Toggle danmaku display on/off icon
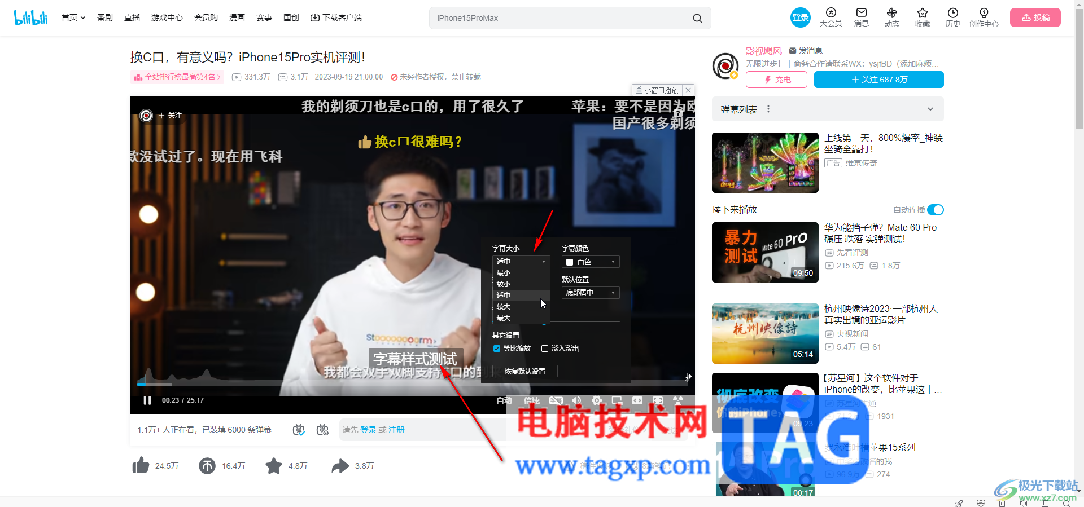 tap(299, 430)
